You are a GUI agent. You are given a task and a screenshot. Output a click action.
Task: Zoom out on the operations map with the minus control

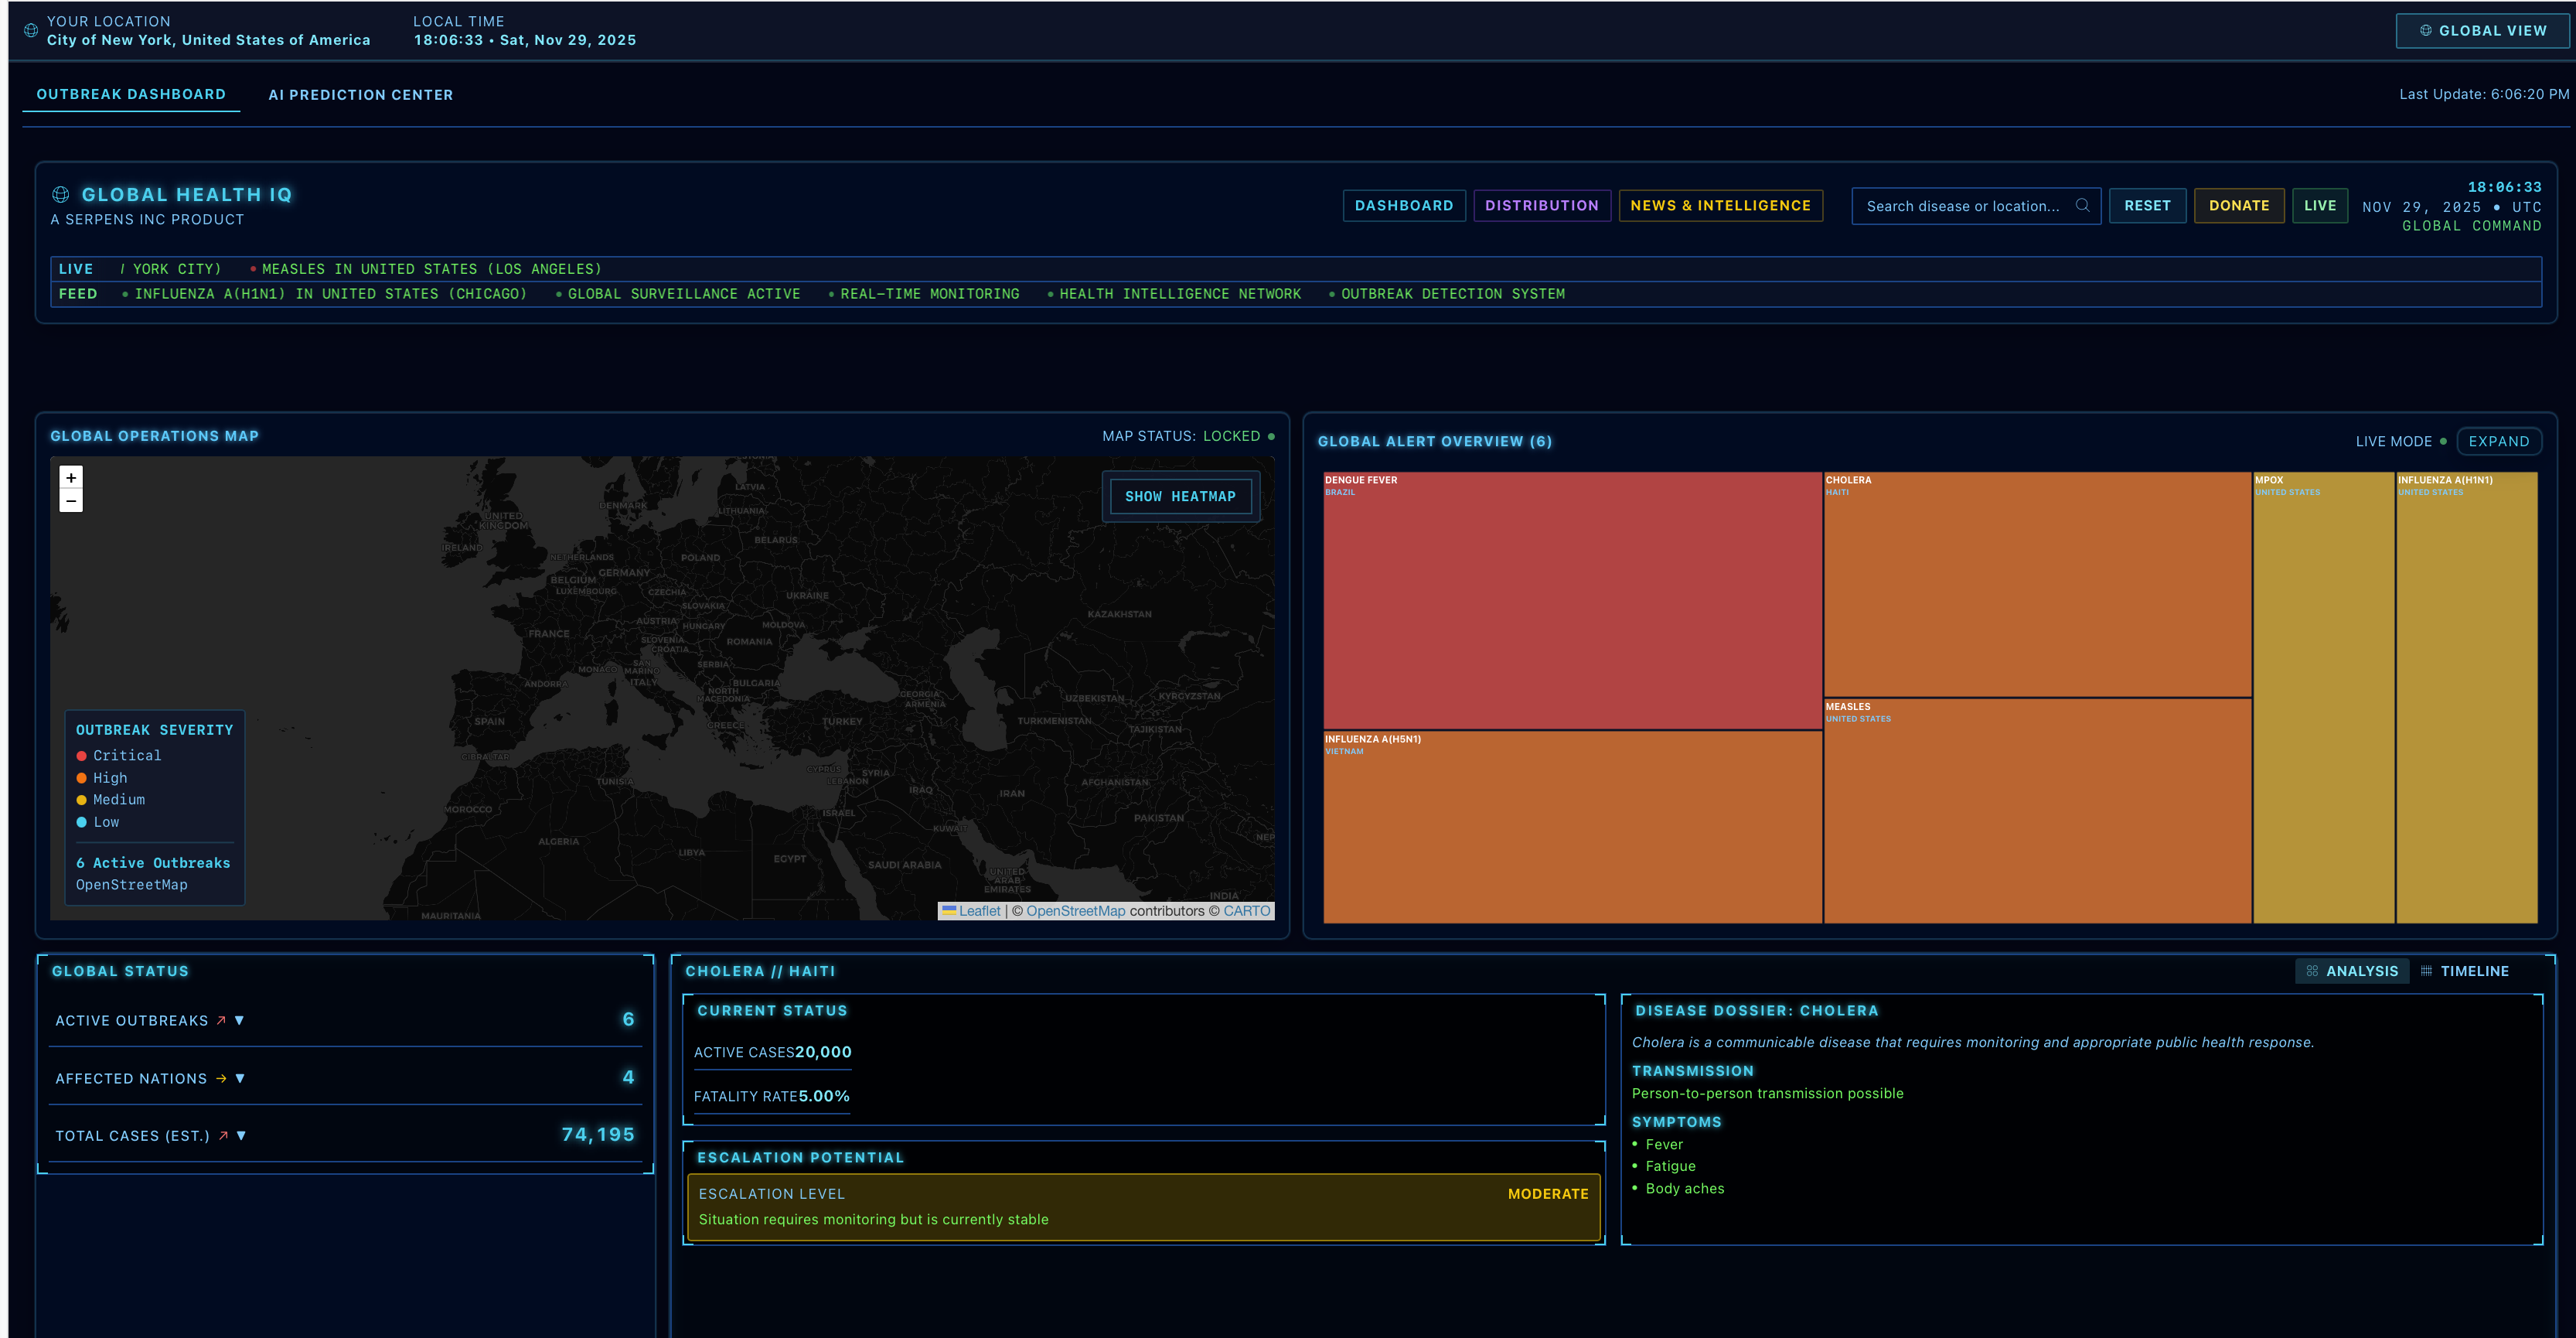[x=70, y=500]
